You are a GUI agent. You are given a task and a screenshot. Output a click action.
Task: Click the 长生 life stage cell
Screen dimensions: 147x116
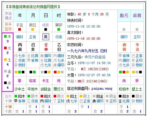pos(46,81)
